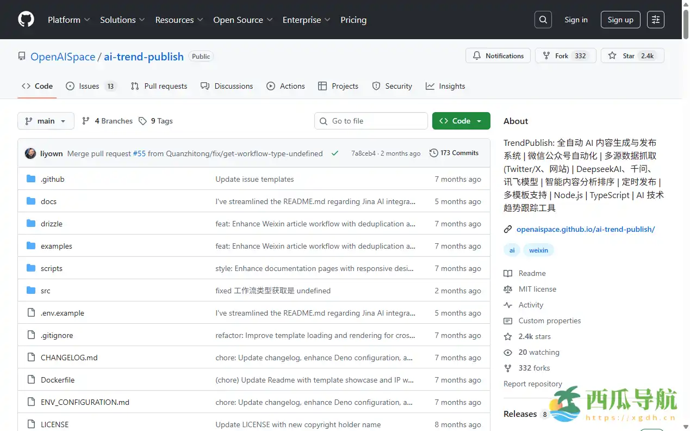Click the Notifications bell button

pos(498,56)
